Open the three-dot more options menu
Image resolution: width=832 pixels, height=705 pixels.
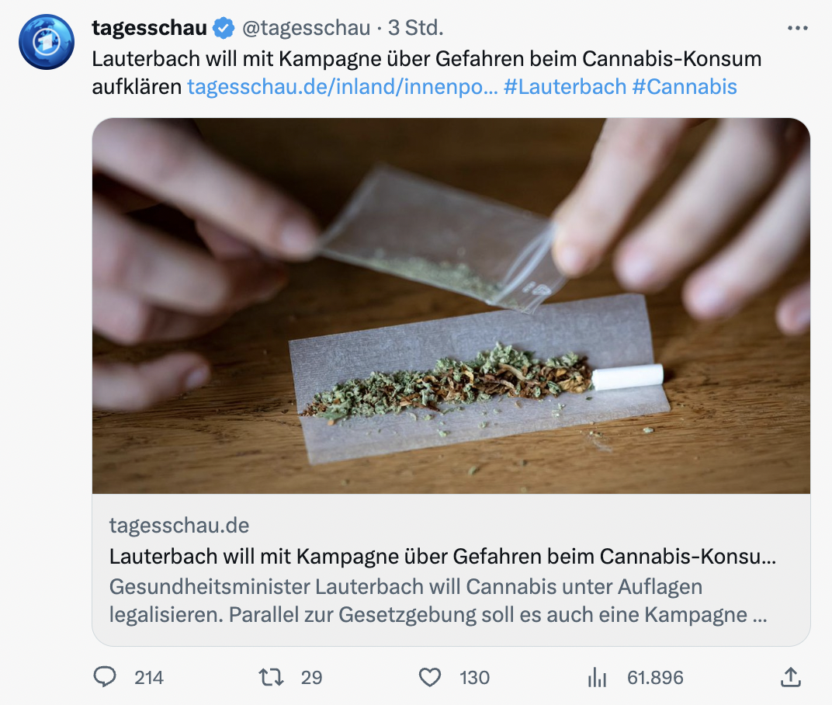798,28
